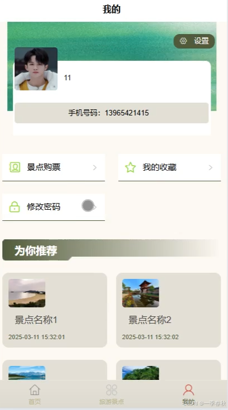
Task: Expand the 修改密码 chevron arrow
Action: (95, 208)
